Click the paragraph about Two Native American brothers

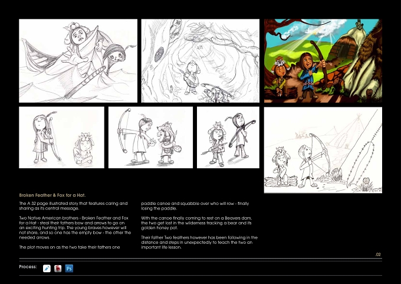click(75, 228)
